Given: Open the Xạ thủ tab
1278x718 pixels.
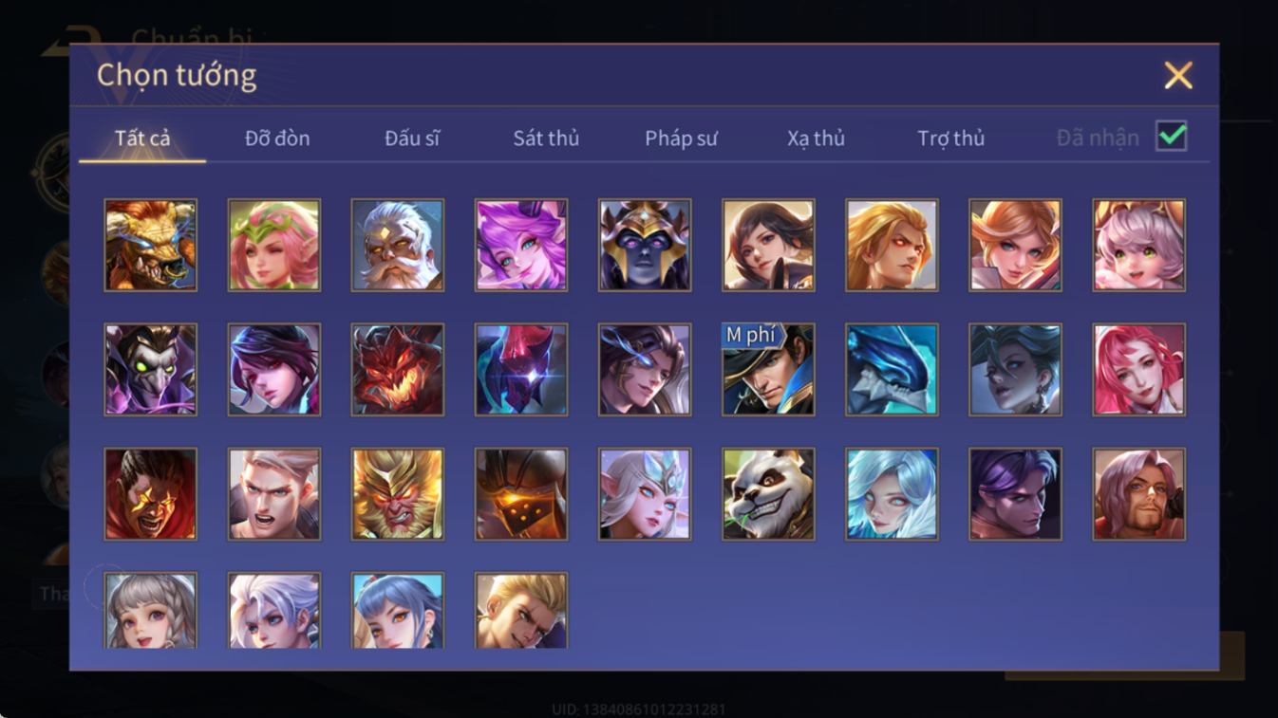Looking at the screenshot, I should [816, 138].
